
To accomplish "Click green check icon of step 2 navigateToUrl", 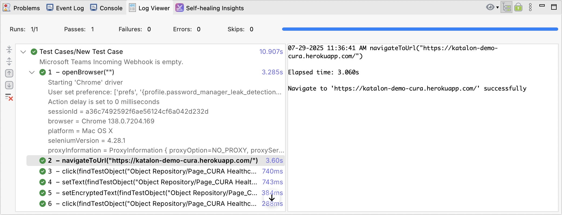I will pyautogui.click(x=43, y=161).
